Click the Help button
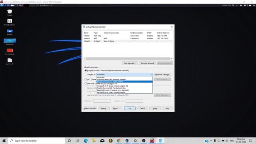Screen dimensions: 256x144 click(167, 108)
